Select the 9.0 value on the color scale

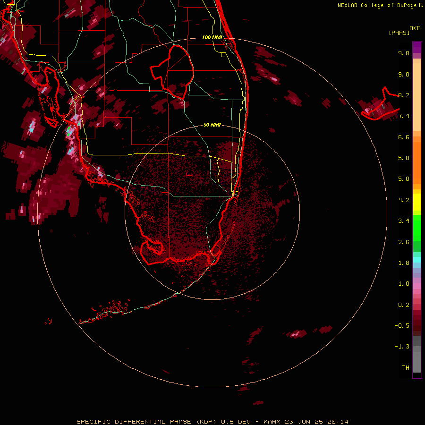(x=404, y=74)
